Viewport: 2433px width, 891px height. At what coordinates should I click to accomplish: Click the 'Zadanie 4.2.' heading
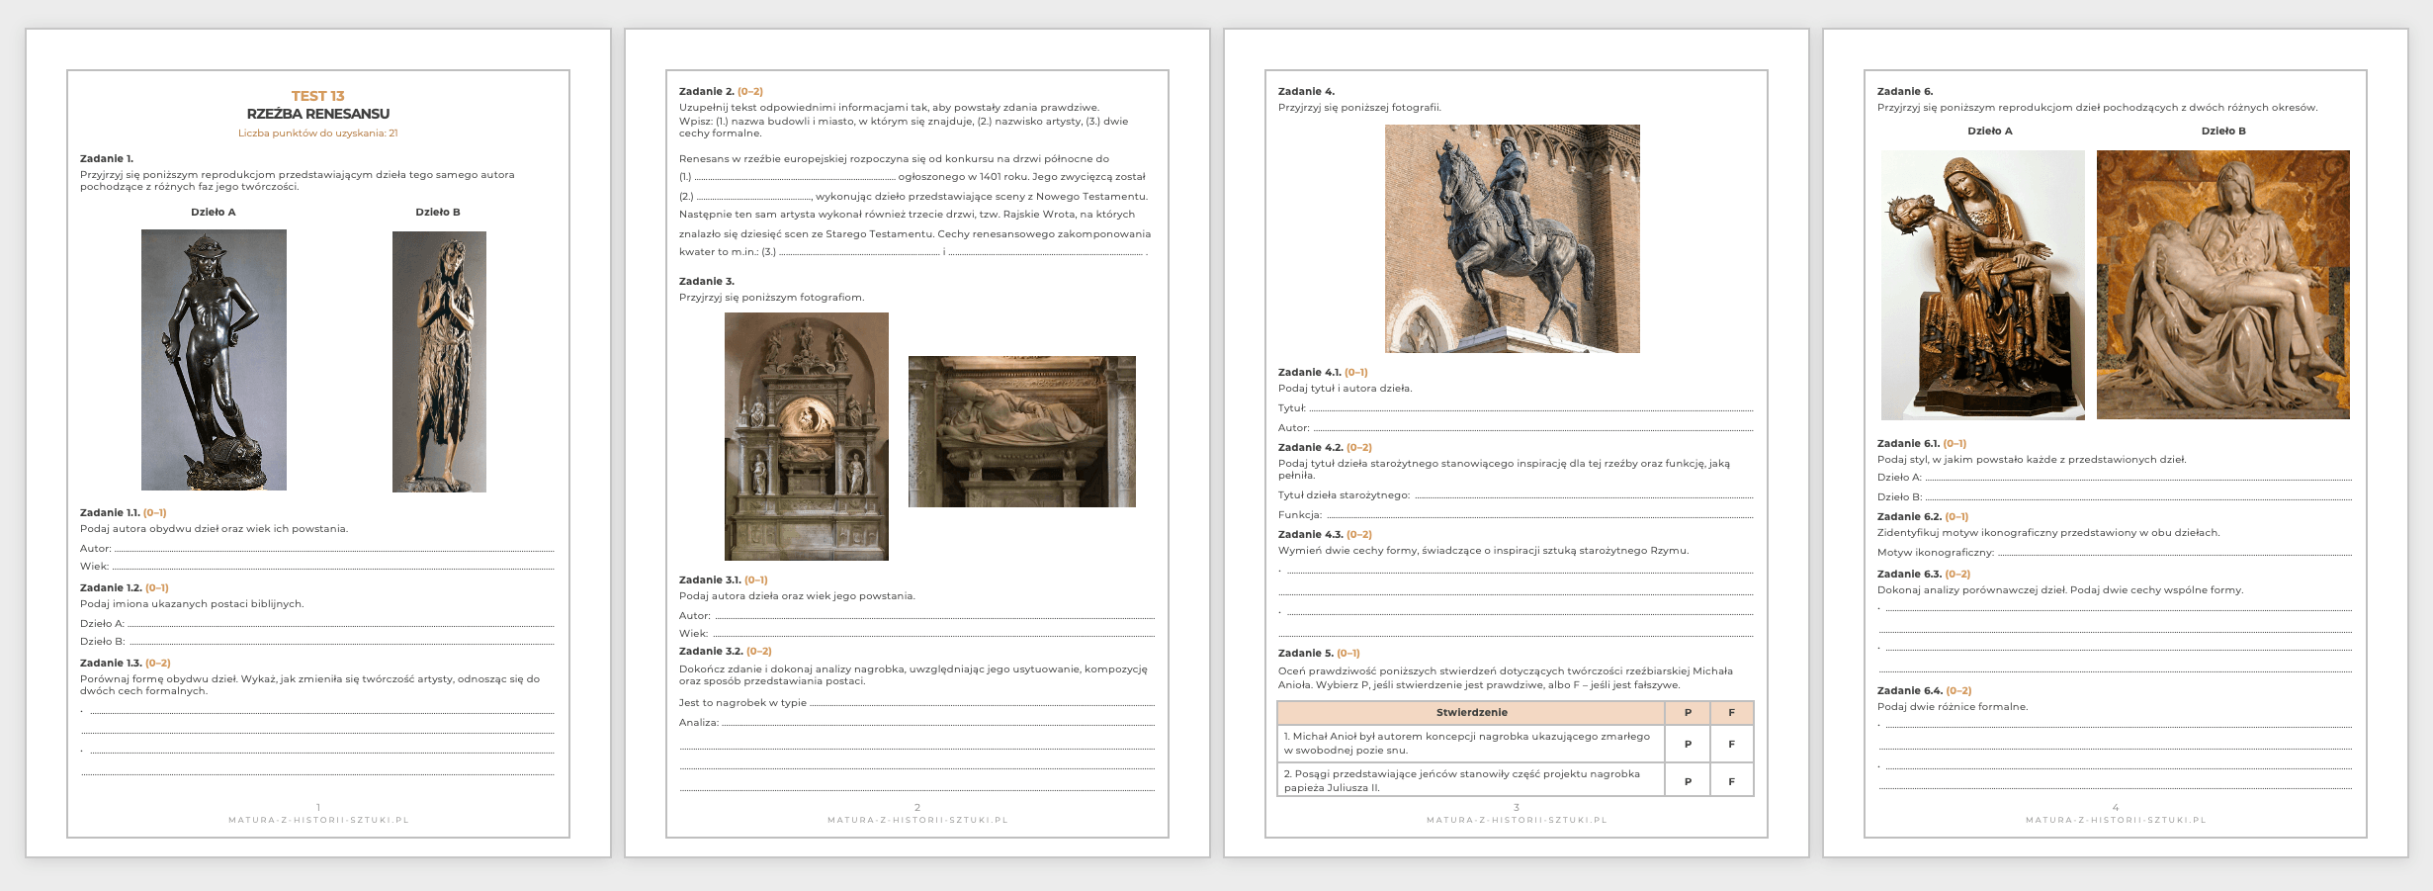coord(1311,448)
